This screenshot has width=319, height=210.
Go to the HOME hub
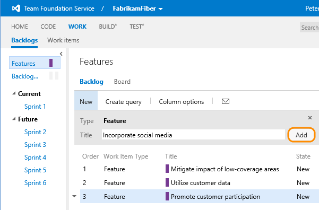click(x=20, y=27)
